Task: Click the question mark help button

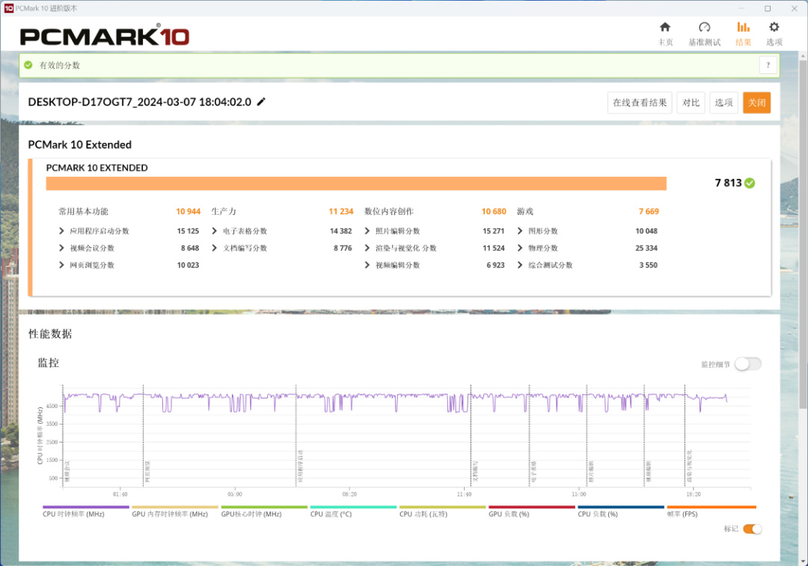Action: (x=768, y=65)
